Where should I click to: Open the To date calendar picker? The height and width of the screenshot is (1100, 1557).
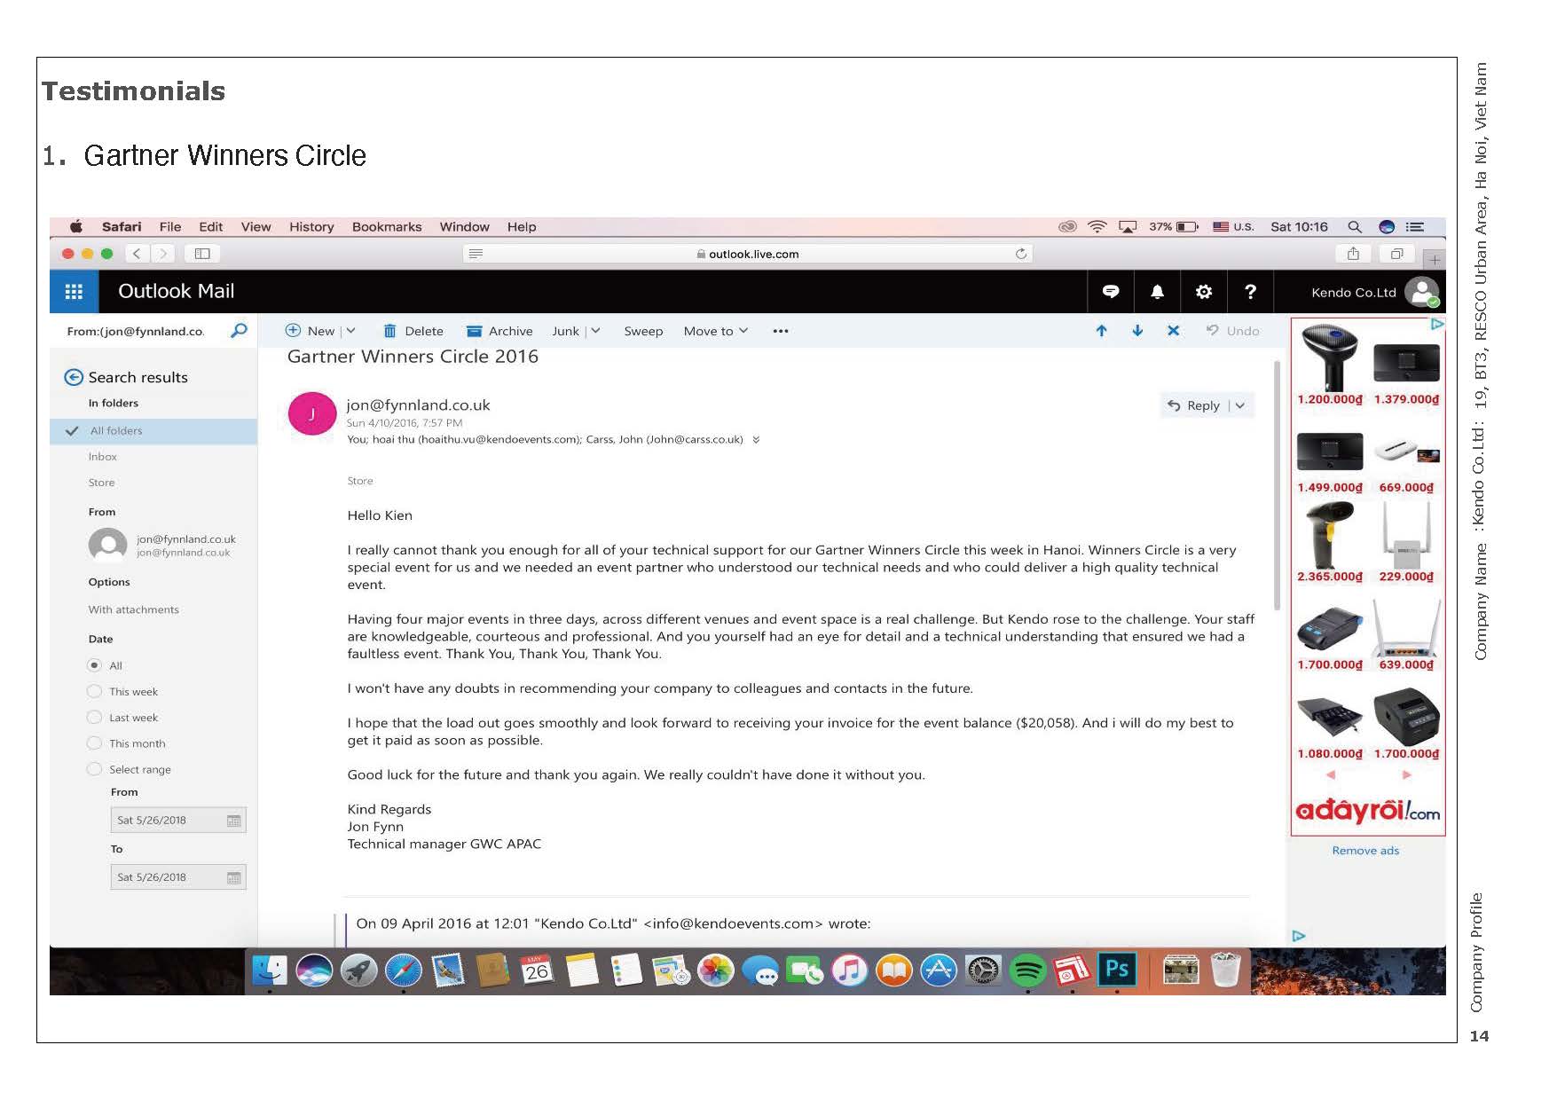(x=234, y=877)
